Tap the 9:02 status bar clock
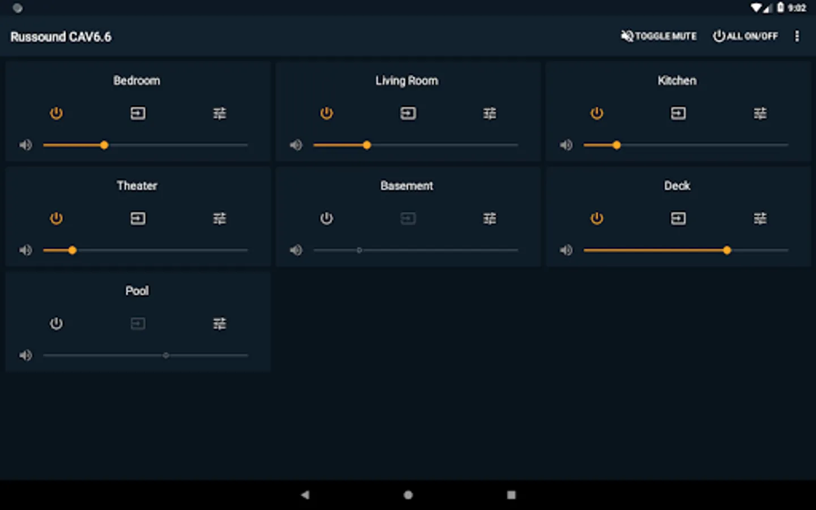Image resolution: width=816 pixels, height=510 pixels. (797, 8)
